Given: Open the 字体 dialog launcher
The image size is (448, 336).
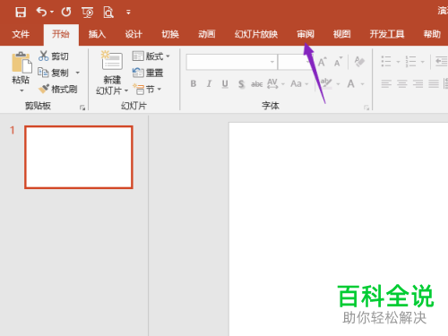Looking at the screenshot, I should 366,108.
